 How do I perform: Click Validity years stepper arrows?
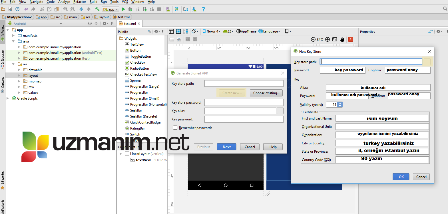coord(340,105)
